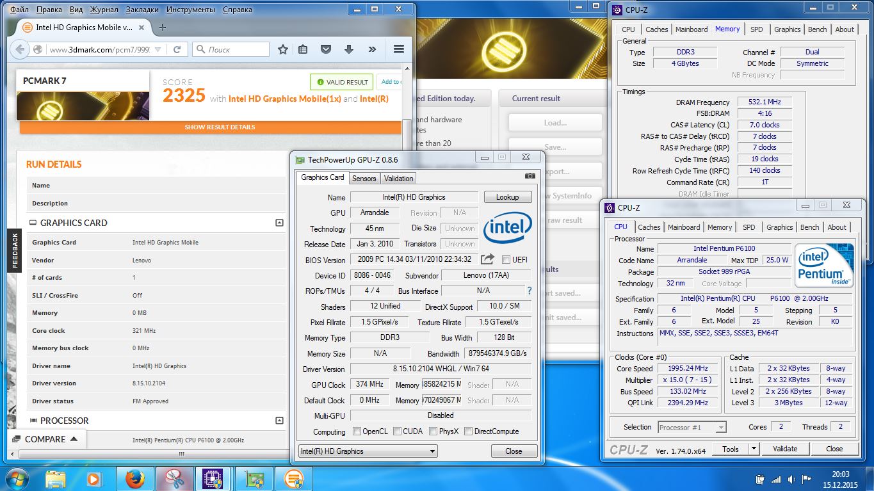Save page to Pocket icon
The image size is (874, 491).
tap(326, 49)
